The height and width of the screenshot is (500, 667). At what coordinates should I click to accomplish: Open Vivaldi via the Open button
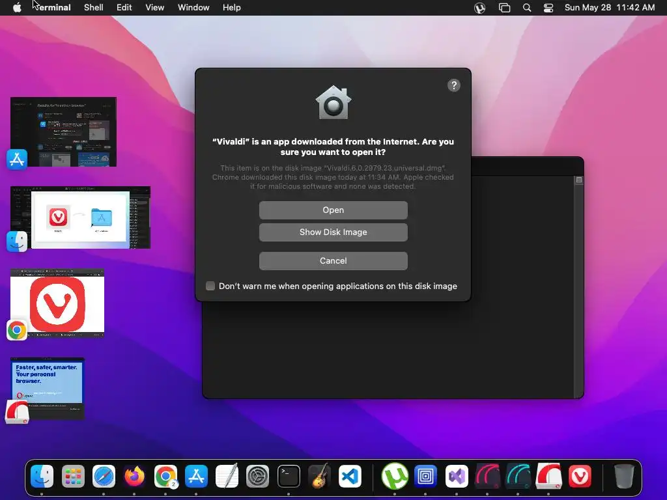click(333, 210)
